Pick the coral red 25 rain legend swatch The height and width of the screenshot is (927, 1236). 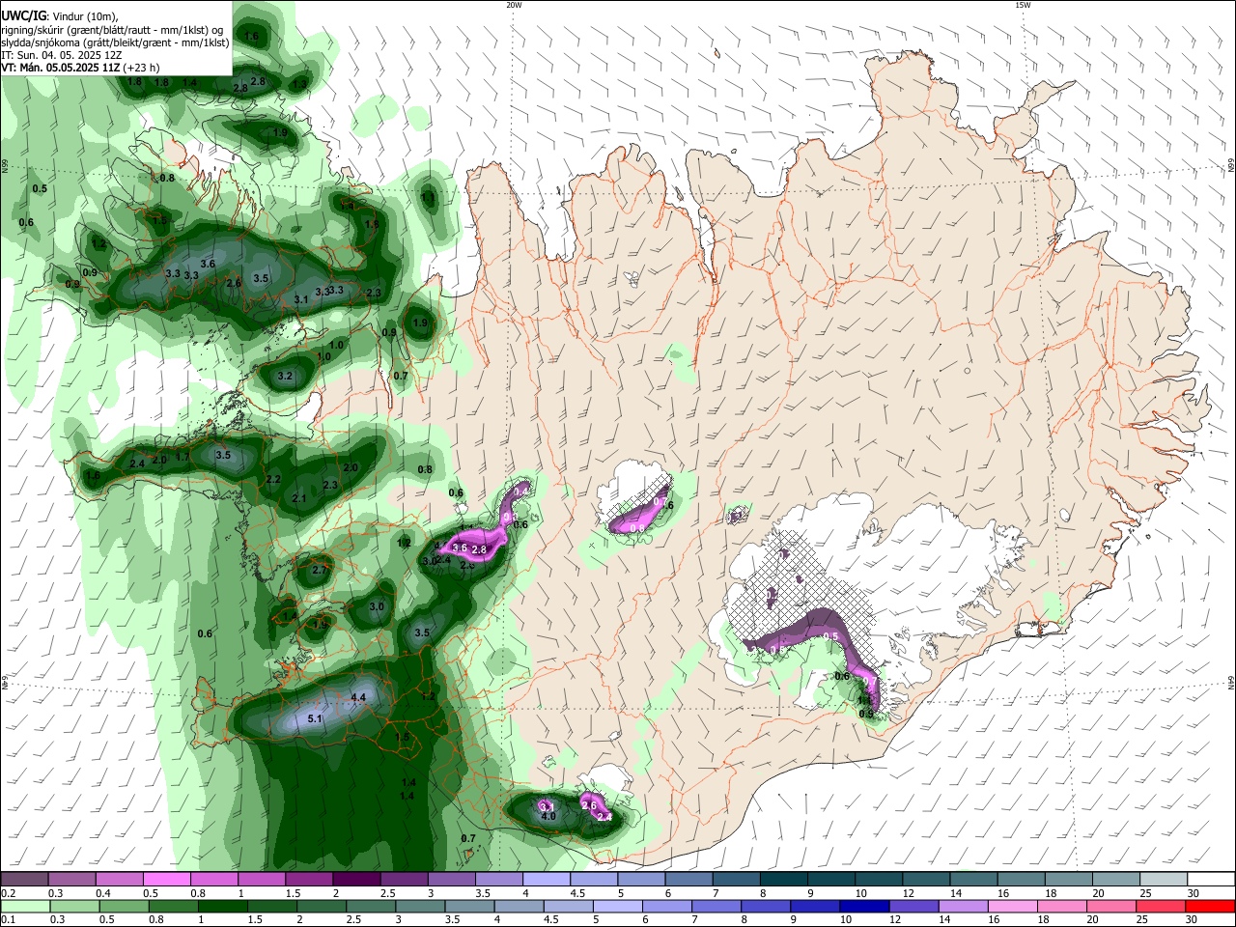tap(1162, 906)
